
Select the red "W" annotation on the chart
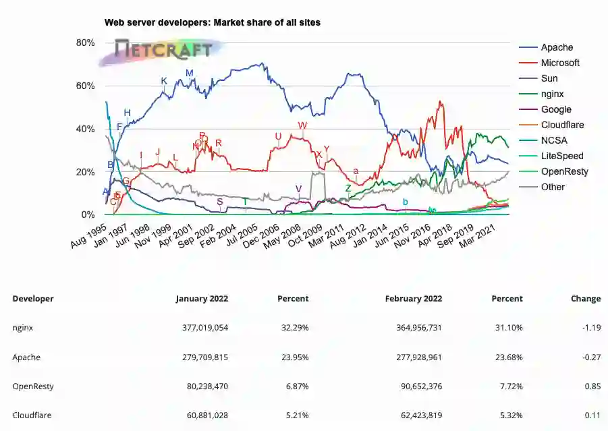[302, 126]
